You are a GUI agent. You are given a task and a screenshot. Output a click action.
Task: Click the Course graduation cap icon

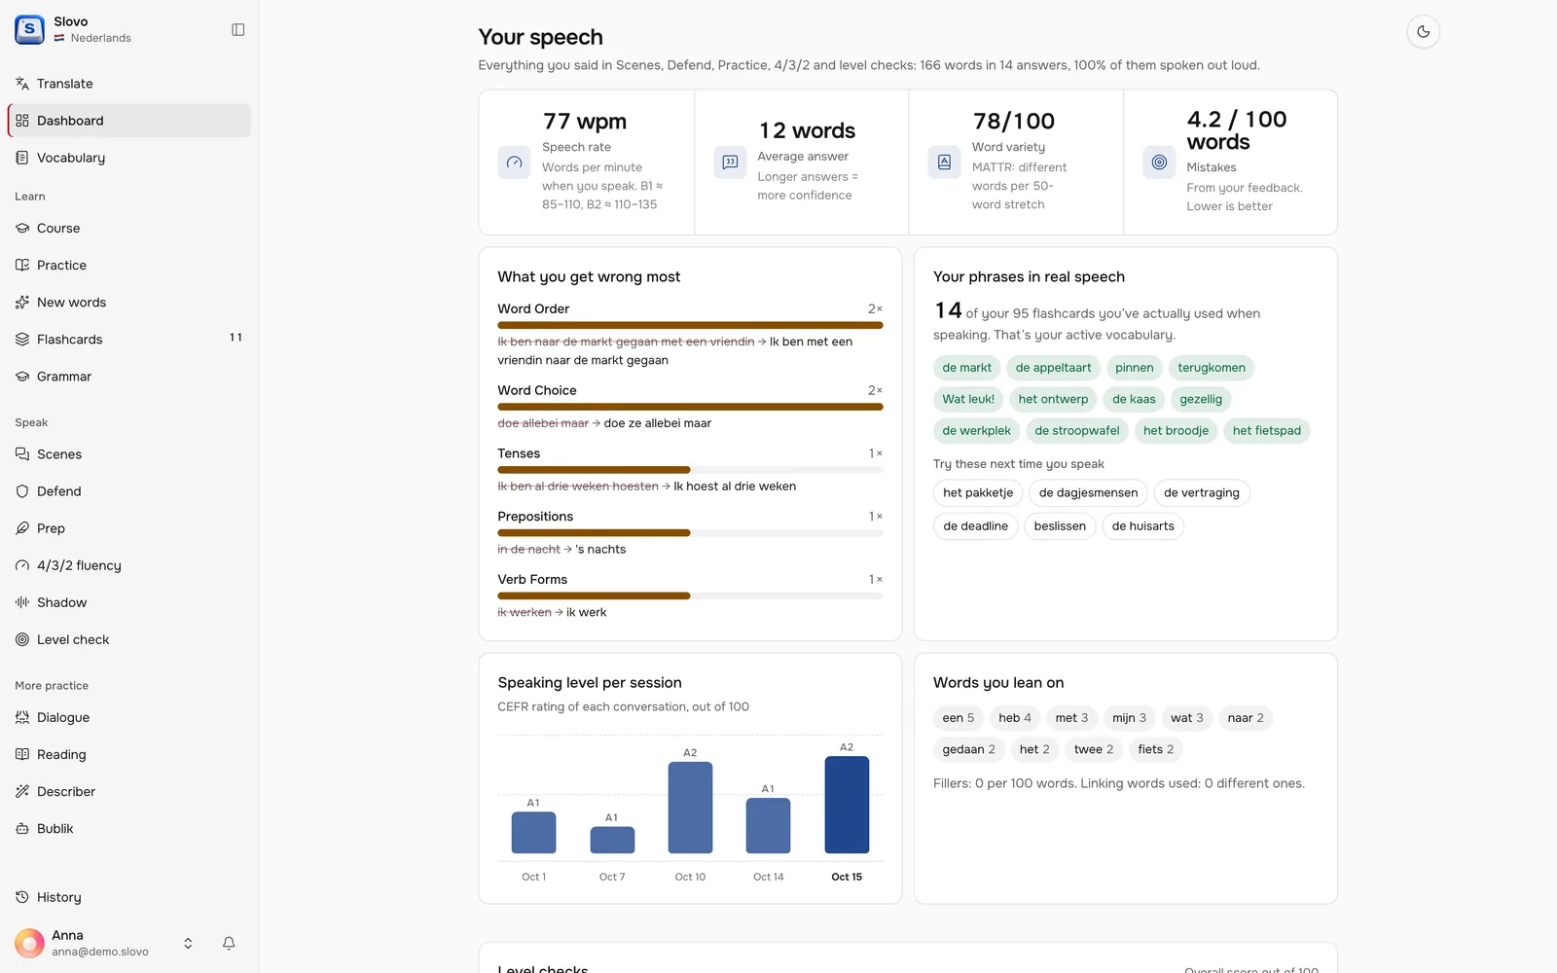(22, 228)
